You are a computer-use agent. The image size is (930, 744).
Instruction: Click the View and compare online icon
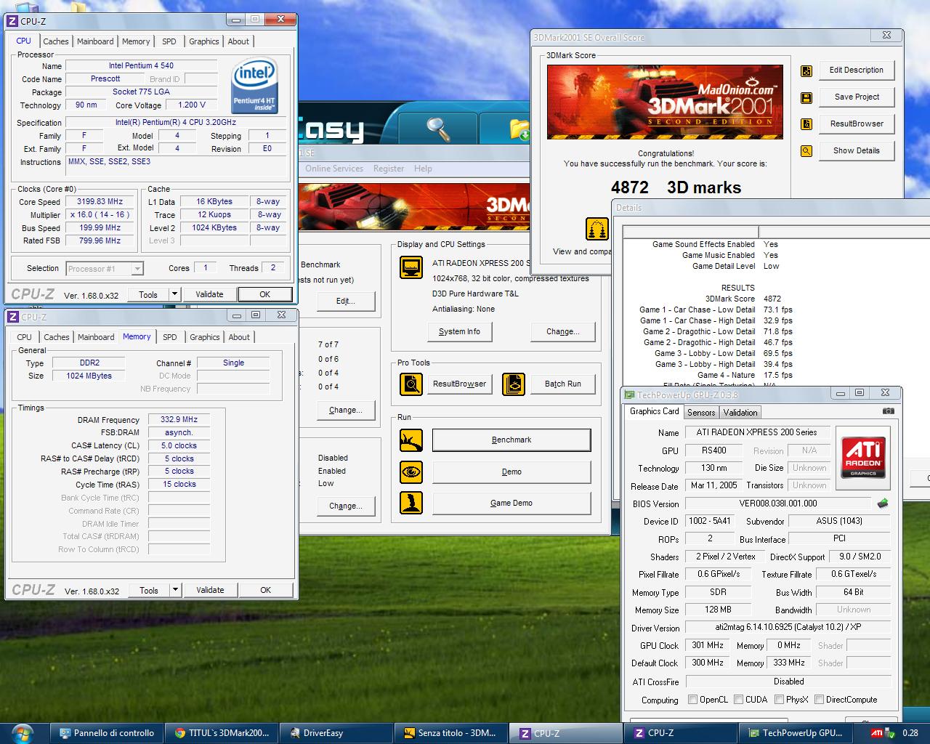pos(597,229)
